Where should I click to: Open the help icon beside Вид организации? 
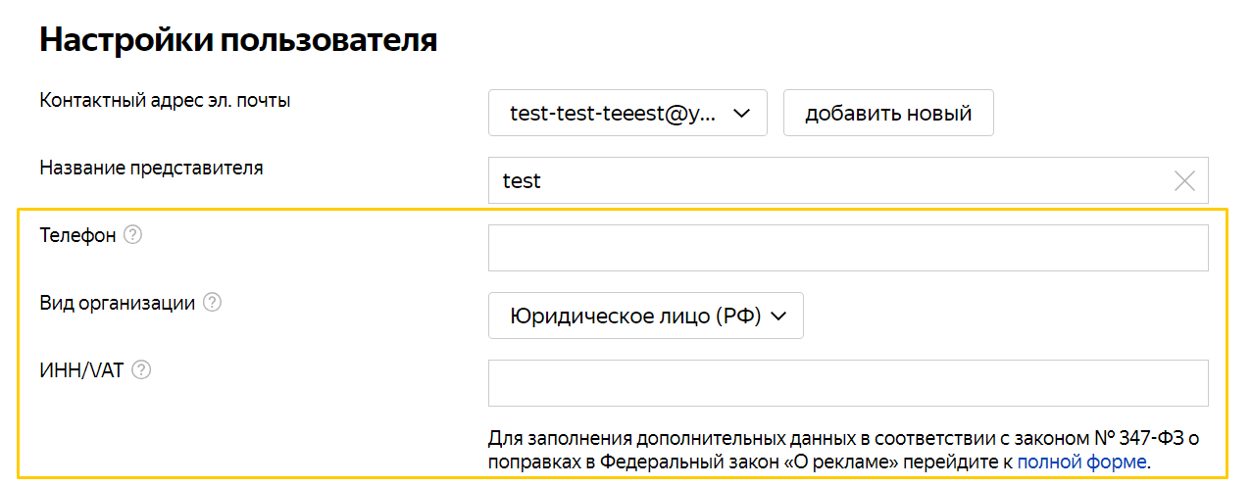click(212, 303)
